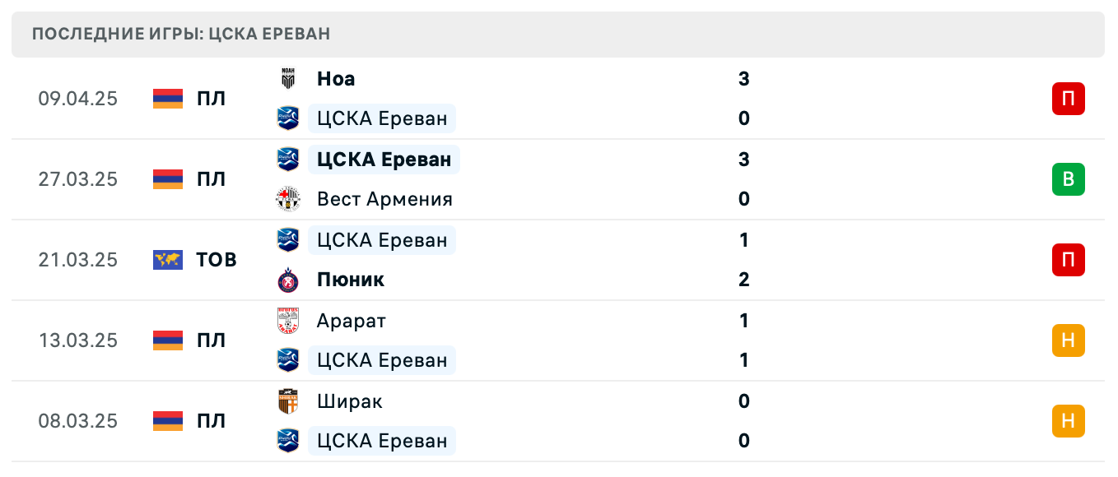This screenshot has height=477, width=1118.
Task: Click the orange Н badge for Ширак match
Action: tap(1068, 421)
